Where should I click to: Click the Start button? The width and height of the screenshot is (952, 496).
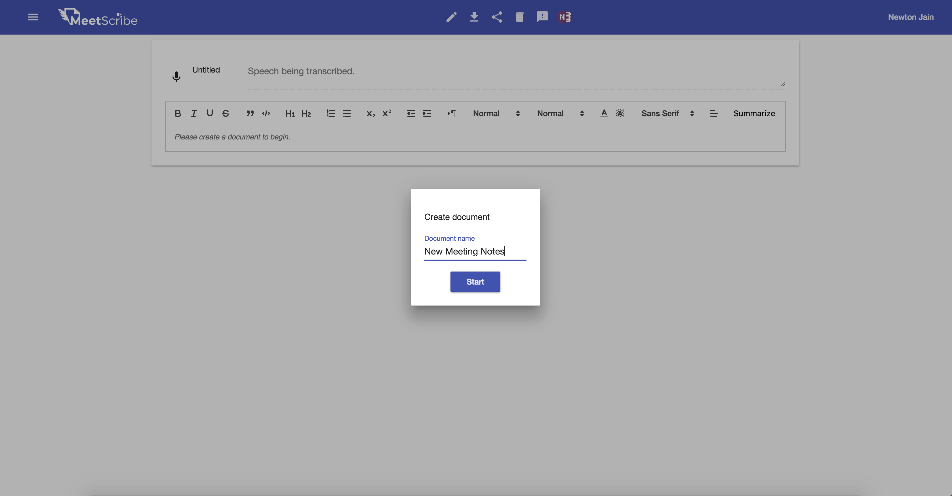click(x=475, y=282)
